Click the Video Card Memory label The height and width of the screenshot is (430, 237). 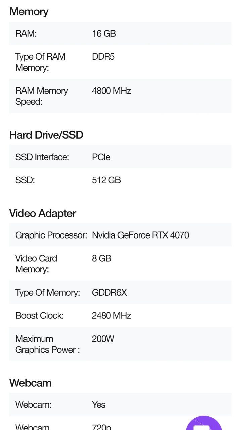(x=36, y=264)
